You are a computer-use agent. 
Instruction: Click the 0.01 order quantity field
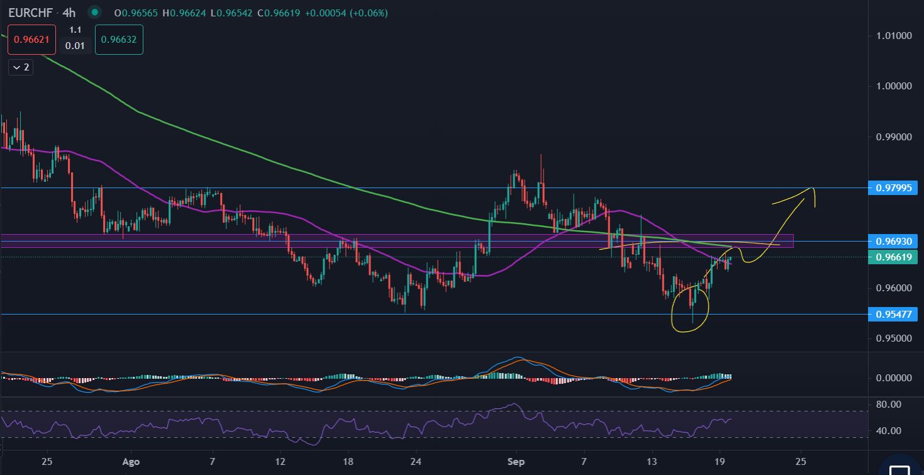click(75, 45)
